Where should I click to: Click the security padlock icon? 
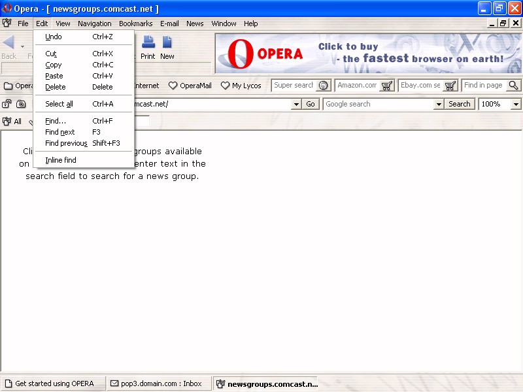point(7,104)
